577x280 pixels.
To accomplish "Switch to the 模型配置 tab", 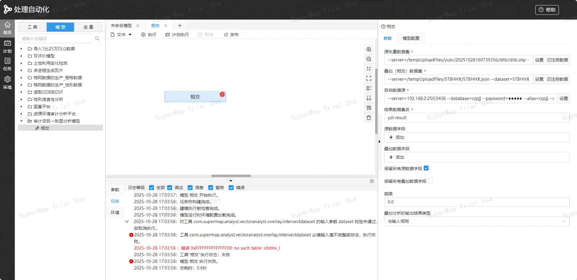I will (x=411, y=38).
